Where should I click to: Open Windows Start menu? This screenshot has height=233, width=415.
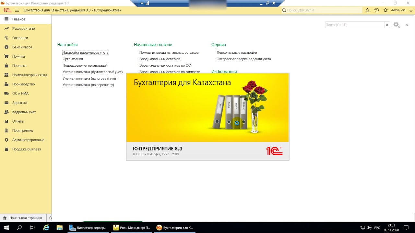(x=6, y=228)
